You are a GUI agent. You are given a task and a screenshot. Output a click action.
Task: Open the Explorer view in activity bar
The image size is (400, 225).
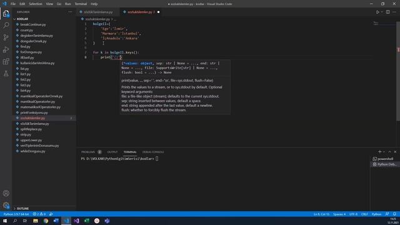tap(6, 13)
